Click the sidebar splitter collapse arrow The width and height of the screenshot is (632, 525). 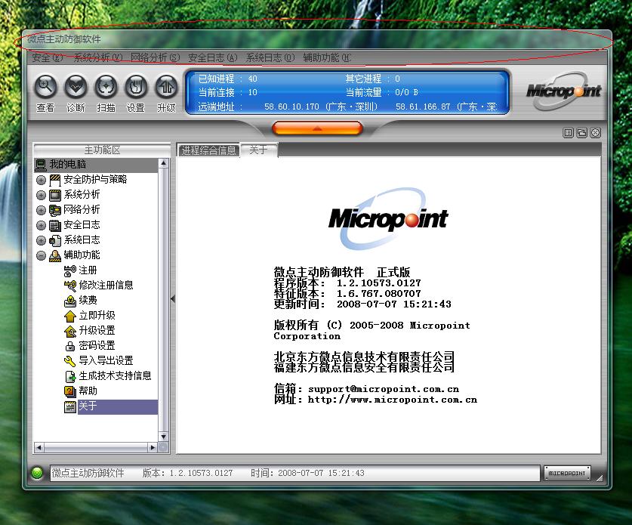click(x=172, y=299)
